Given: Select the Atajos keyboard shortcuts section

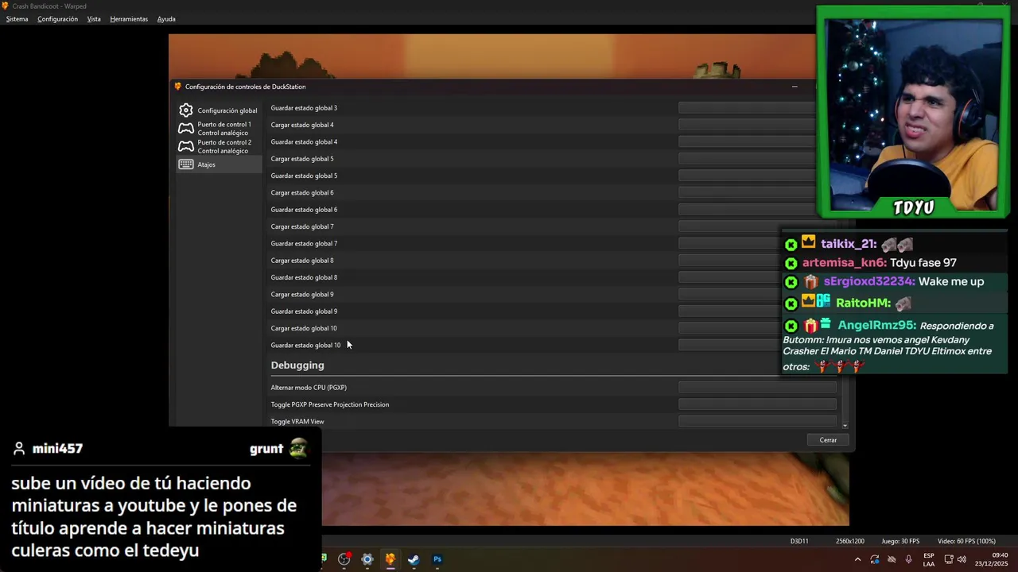Looking at the screenshot, I should [x=219, y=164].
